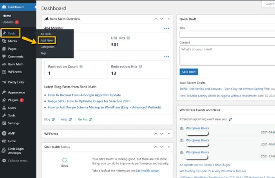The image size is (275, 178).
Task: Click the Save Draft button
Action: click(x=189, y=72)
